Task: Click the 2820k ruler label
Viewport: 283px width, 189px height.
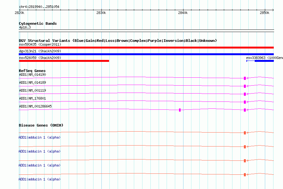Action: (19, 13)
